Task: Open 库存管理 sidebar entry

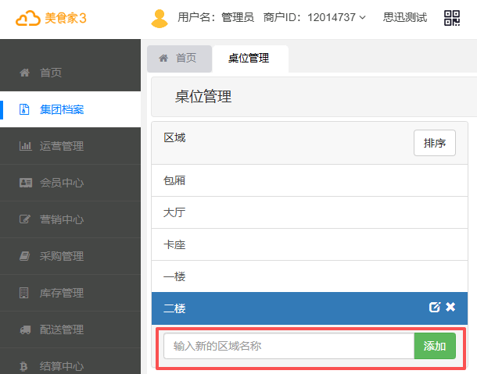Action: tap(62, 293)
